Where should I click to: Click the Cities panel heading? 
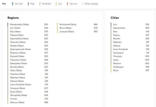(115, 18)
